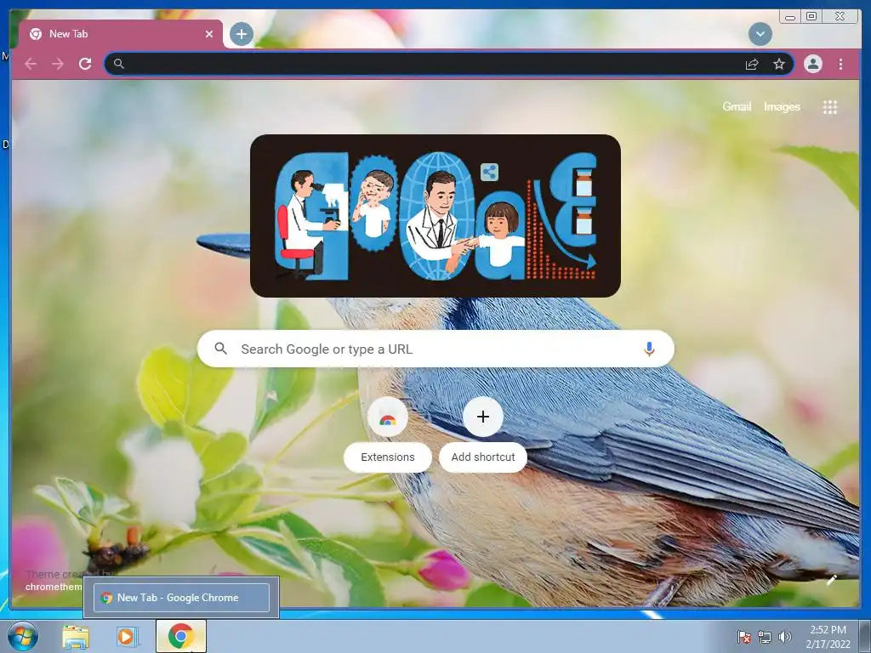This screenshot has height=653, width=871.
Task: Launch Windows Media Player from taskbar
Action: 127,636
